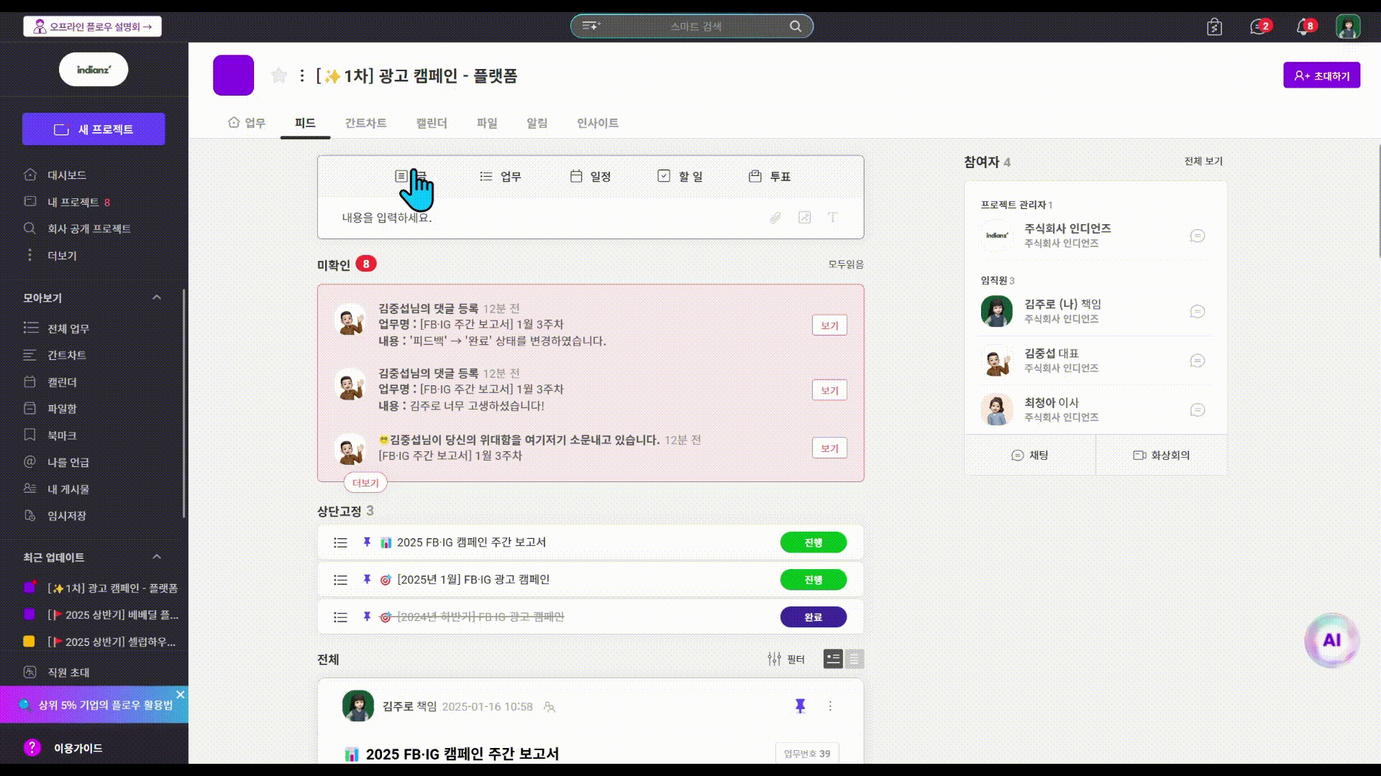
Task: Toggle pin on 김주로 책임 post
Action: click(x=800, y=706)
